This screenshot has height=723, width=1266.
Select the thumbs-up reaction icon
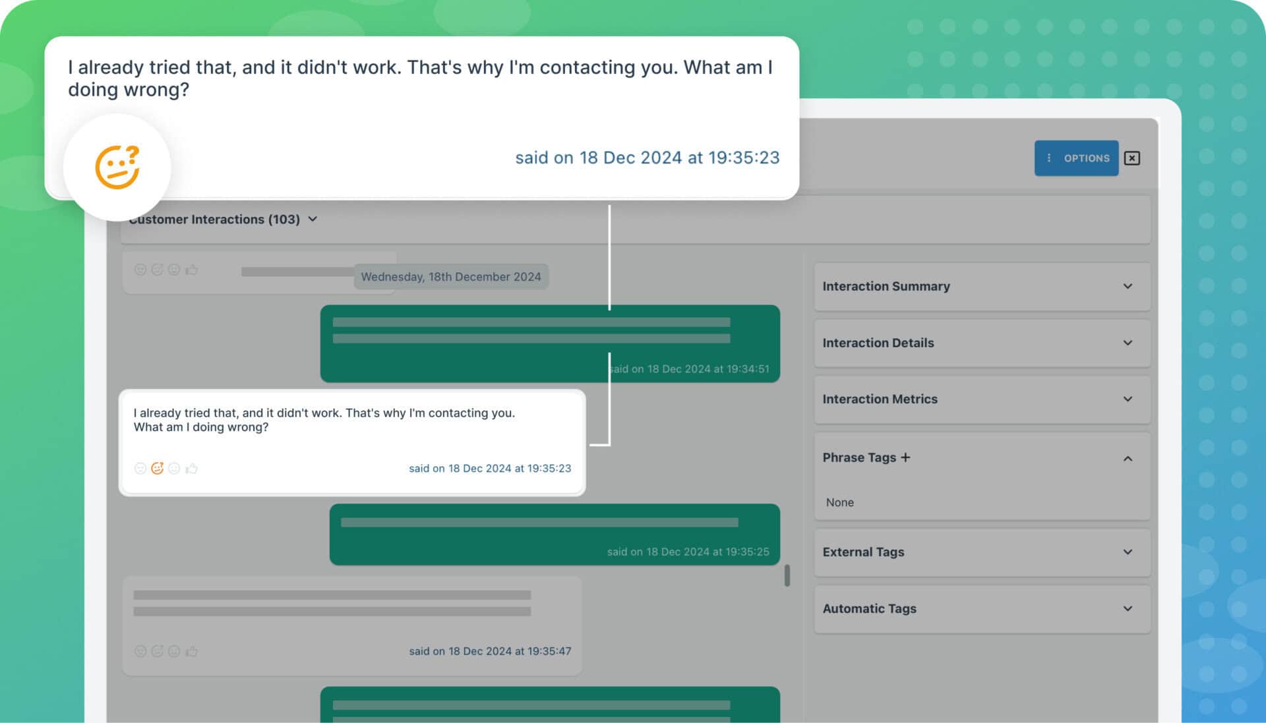click(191, 469)
